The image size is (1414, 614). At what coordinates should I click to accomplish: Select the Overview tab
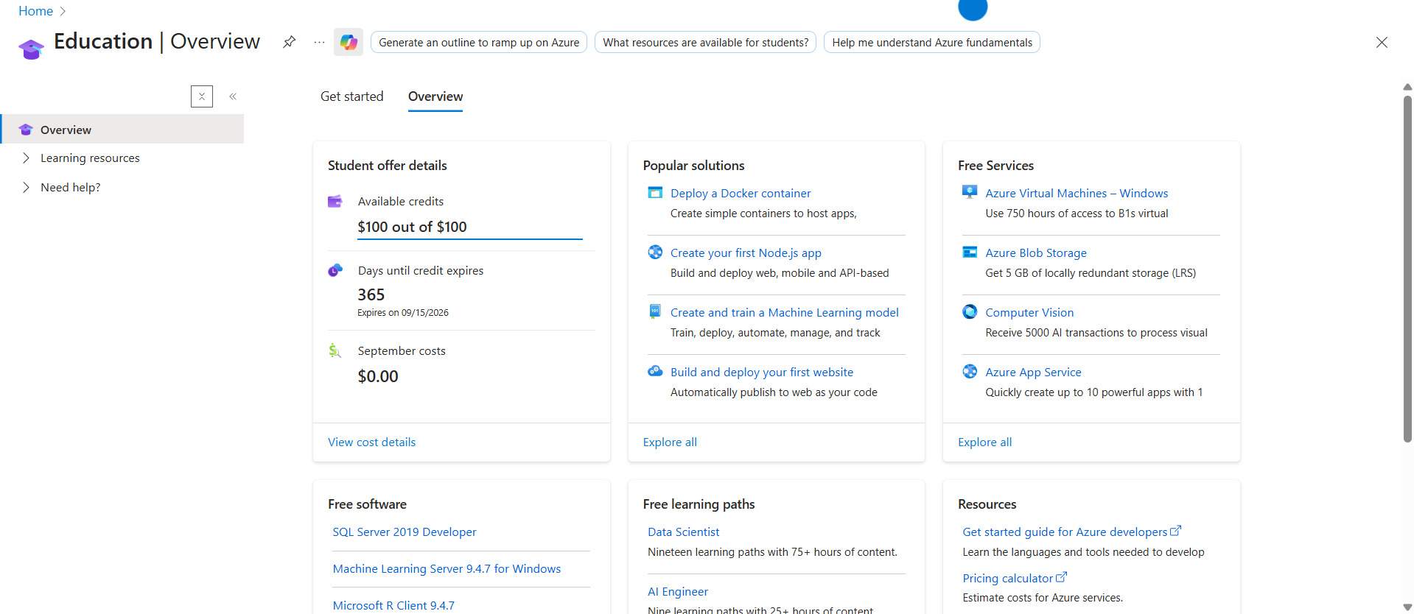tap(435, 96)
